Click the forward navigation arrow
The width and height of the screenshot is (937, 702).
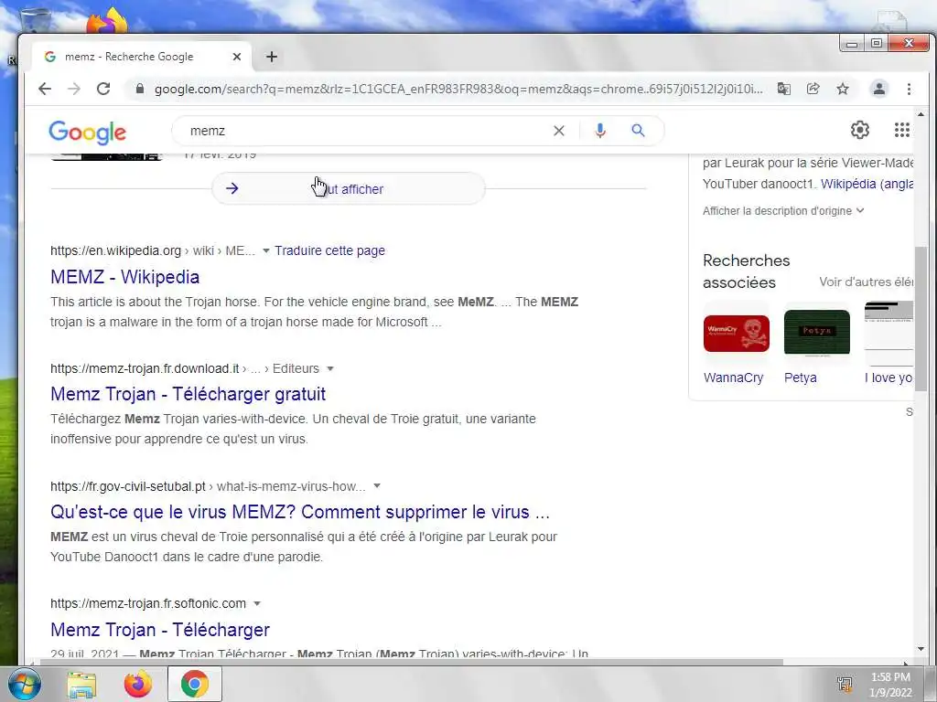click(x=74, y=89)
